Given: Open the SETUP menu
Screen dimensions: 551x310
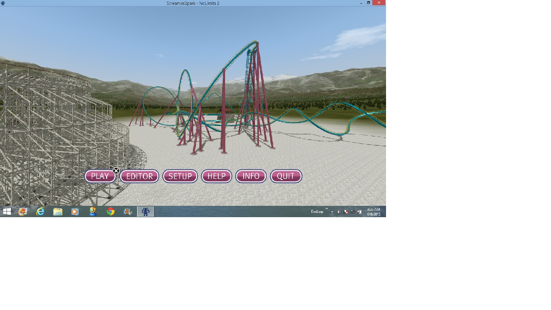Looking at the screenshot, I should (180, 176).
